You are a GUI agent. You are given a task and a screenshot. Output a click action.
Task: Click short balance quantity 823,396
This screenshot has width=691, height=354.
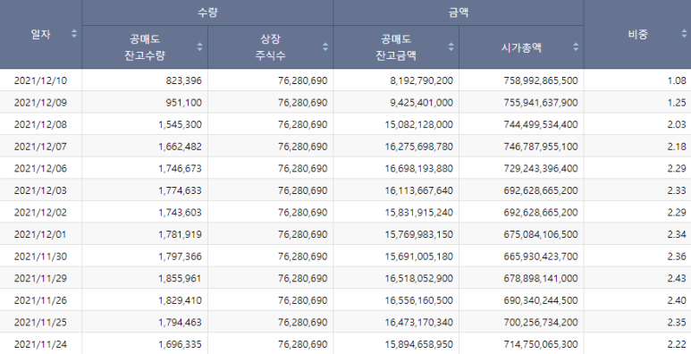point(184,80)
